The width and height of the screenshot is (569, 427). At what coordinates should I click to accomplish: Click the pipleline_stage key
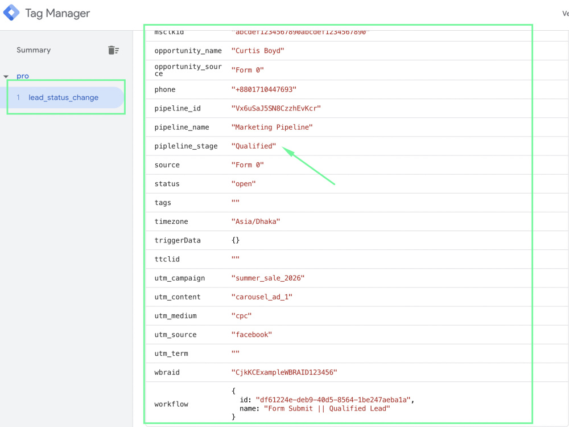click(186, 146)
